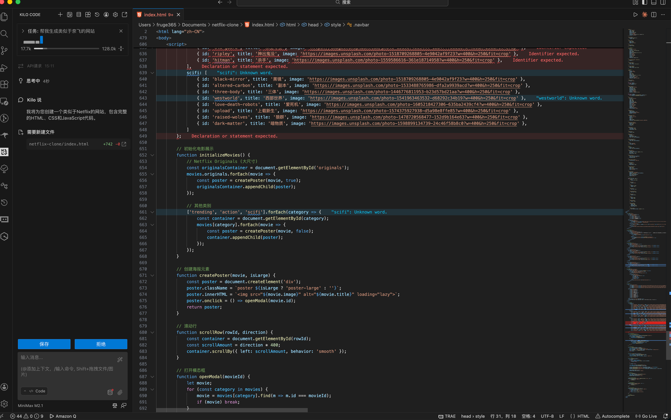
Task: Click the enhance prompt wand icon
Action: [x=120, y=359]
